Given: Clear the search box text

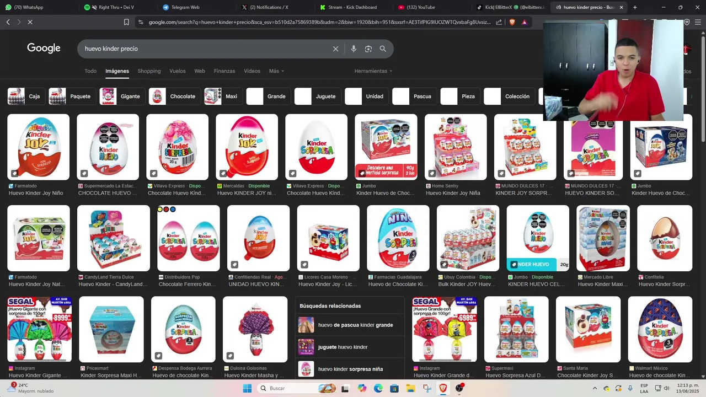Looking at the screenshot, I should point(335,49).
